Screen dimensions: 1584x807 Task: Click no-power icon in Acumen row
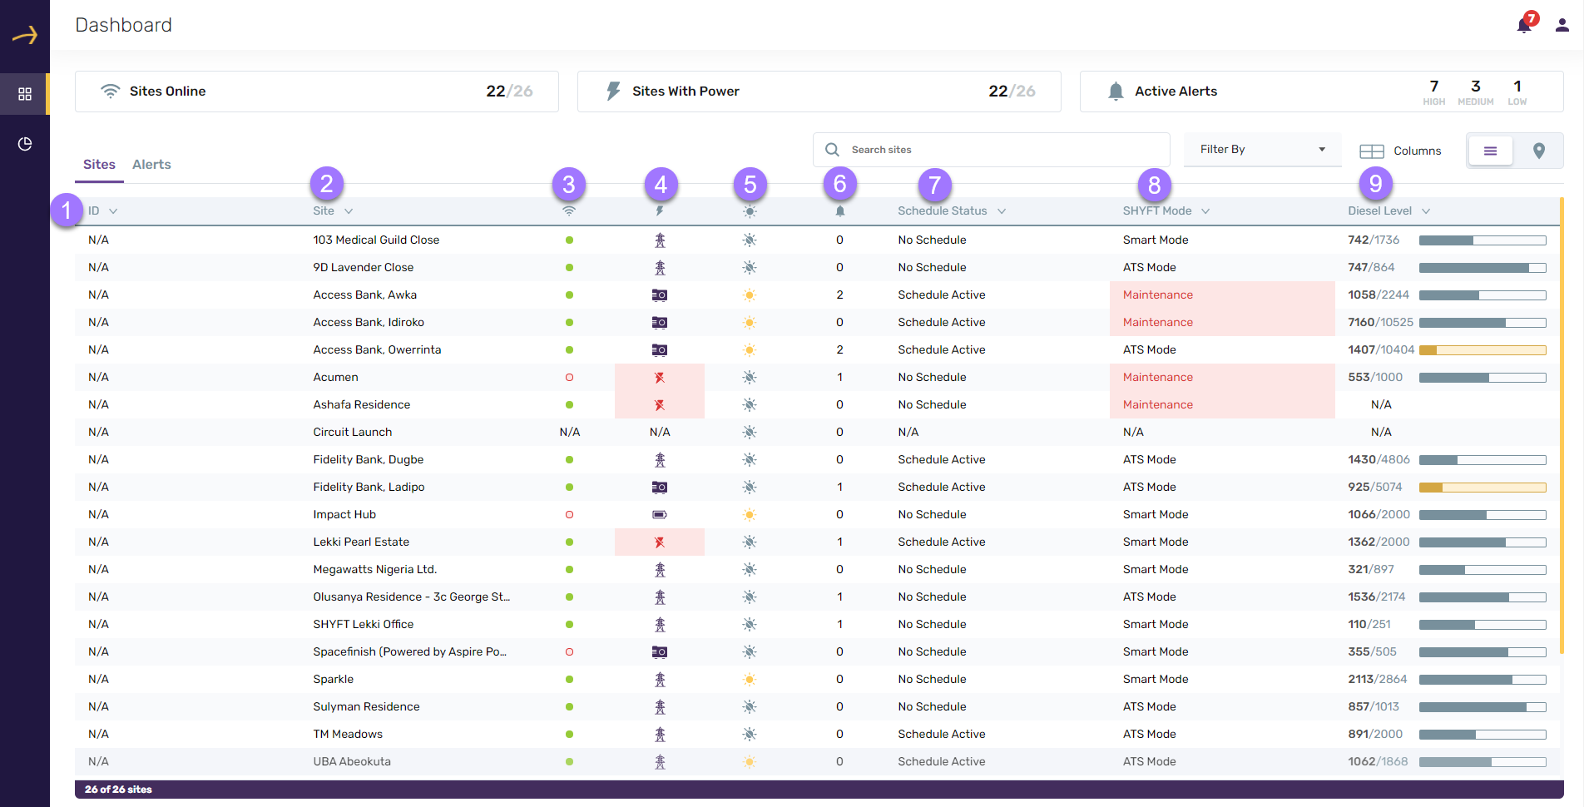pos(660,378)
